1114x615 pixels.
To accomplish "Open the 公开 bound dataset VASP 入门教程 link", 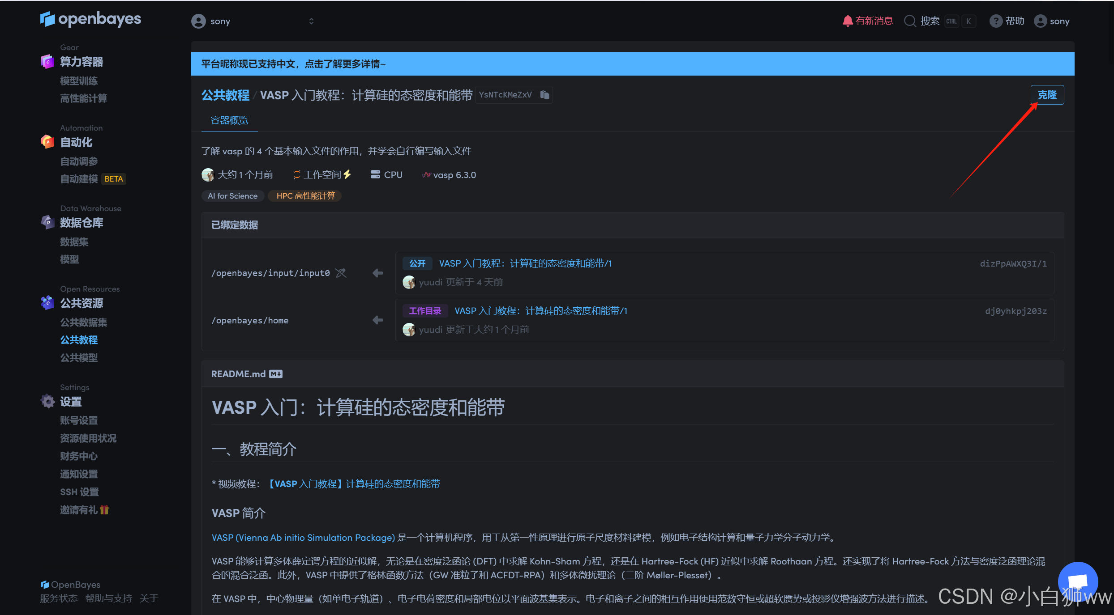I will (525, 263).
